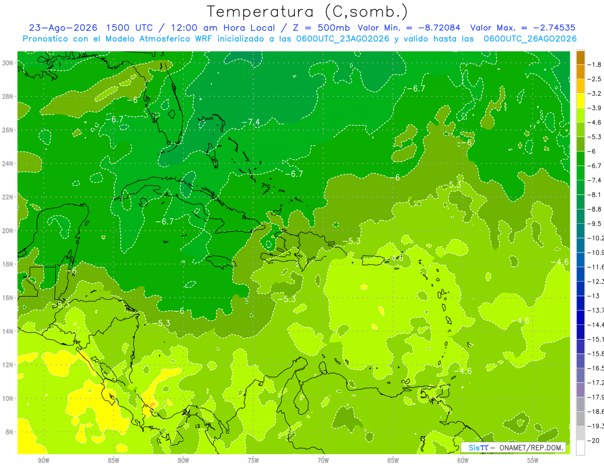Pick the orange swatch between -1.8 and -2.5
Image resolution: width=604 pixels, height=467 pixels.
[x=580, y=72]
